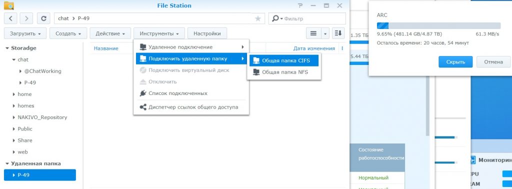Open the Создать dropdown
This screenshot has height=189, width=512.
pos(68,33)
